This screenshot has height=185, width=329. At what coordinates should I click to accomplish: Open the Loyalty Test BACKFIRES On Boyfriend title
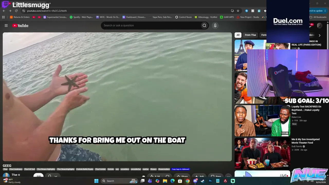[306, 110]
